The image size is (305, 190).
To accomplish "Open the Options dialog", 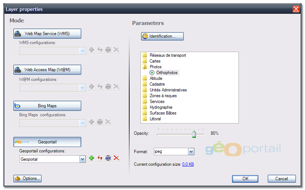I will click(x=28, y=178).
